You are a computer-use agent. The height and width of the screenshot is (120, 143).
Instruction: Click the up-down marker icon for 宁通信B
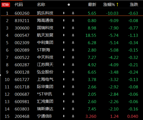[64, 116]
